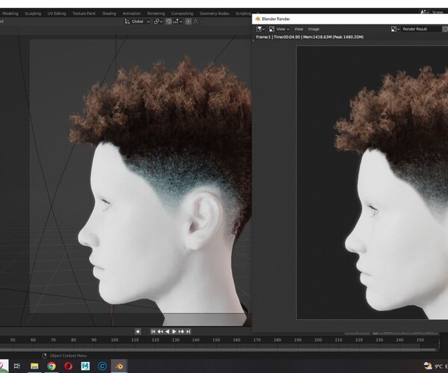Open the blue C app on the taskbar
448x373 pixels.
(102, 366)
